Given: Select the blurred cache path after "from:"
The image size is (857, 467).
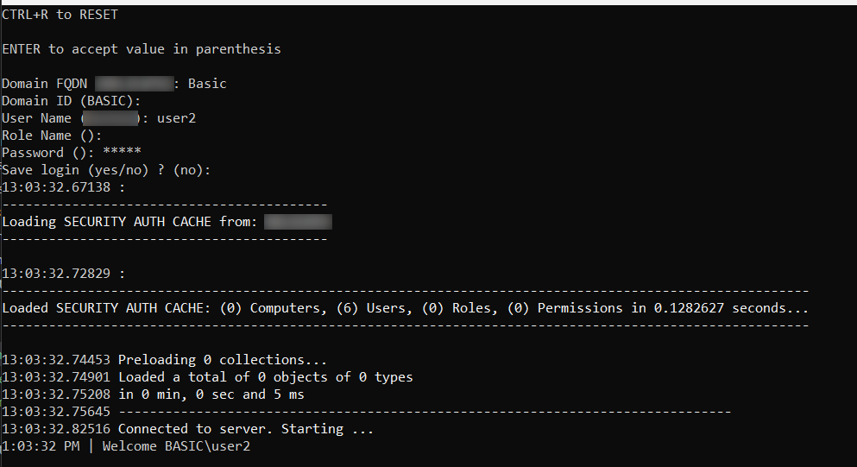Looking at the screenshot, I should [x=298, y=222].
